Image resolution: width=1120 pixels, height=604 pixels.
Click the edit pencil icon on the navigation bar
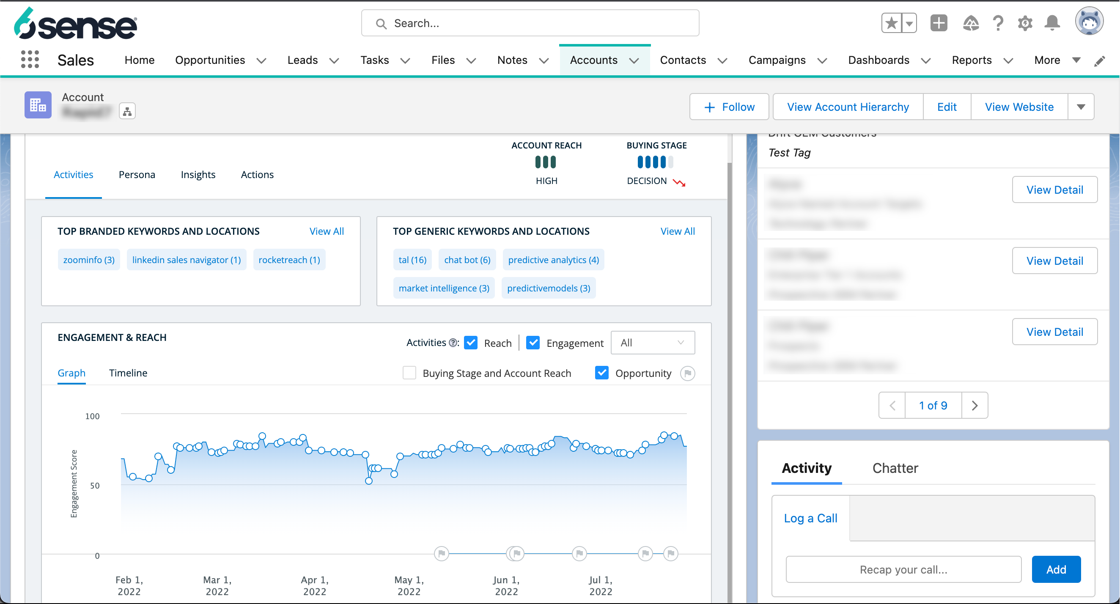pyautogui.click(x=1100, y=61)
